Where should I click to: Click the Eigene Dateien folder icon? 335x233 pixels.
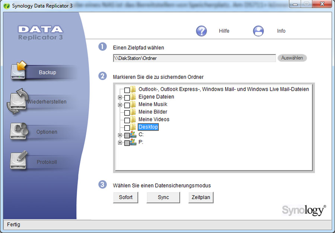133,97
